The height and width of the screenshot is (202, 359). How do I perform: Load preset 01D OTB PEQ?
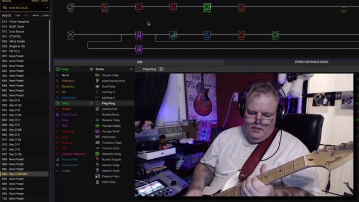click(15, 36)
